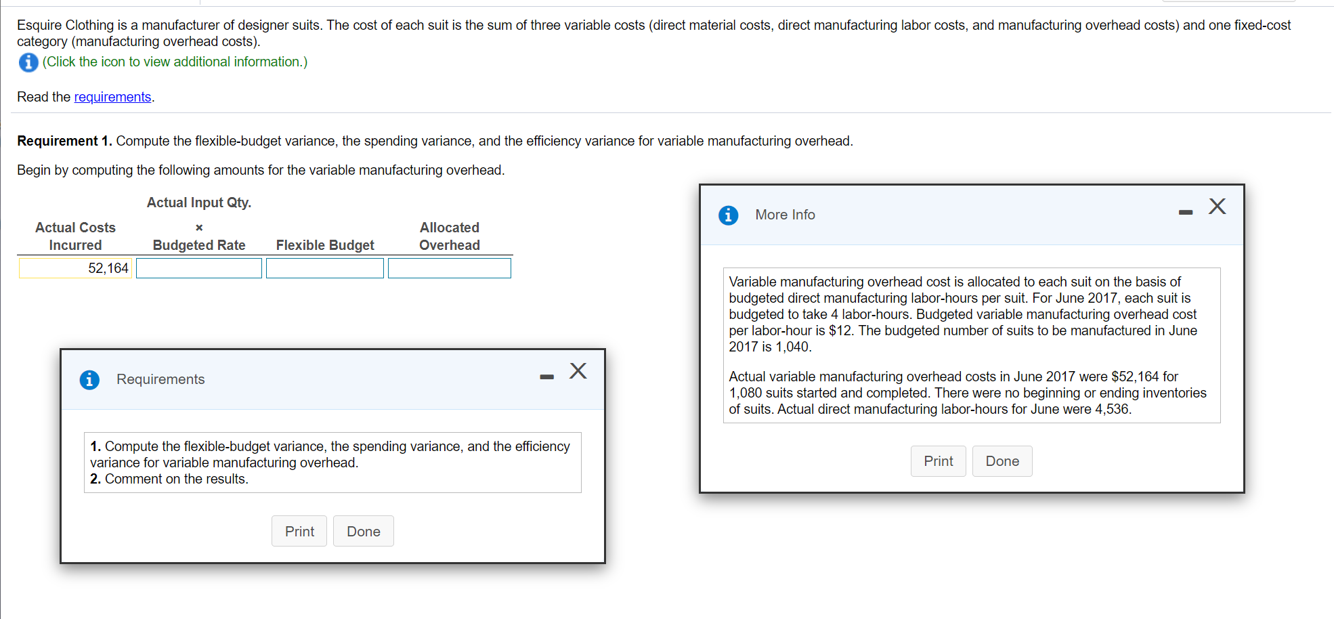
Task: Click the blue additional information icon
Action: click(28, 62)
